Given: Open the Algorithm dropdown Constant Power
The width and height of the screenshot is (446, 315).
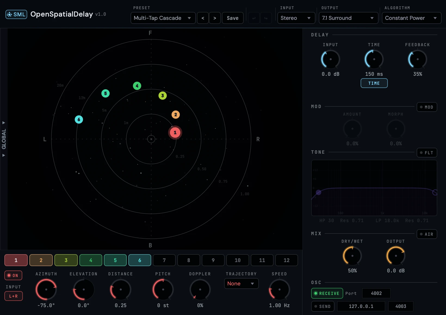Looking at the screenshot, I should tap(411, 18).
